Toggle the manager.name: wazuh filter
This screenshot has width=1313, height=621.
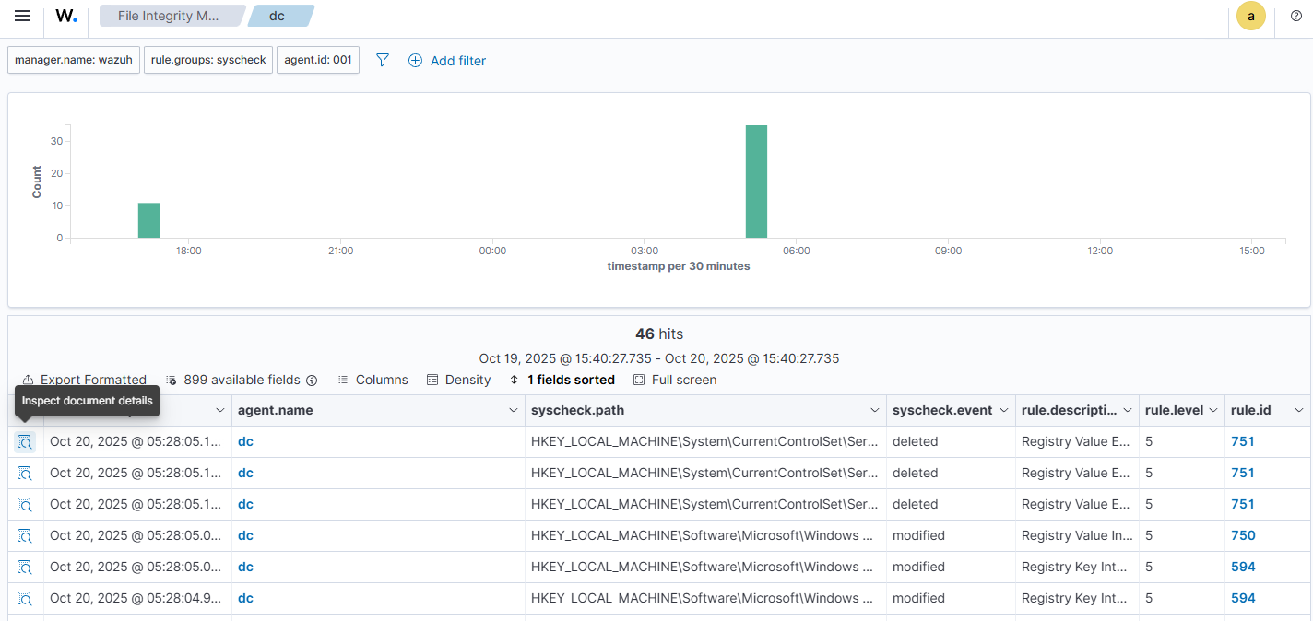74,60
